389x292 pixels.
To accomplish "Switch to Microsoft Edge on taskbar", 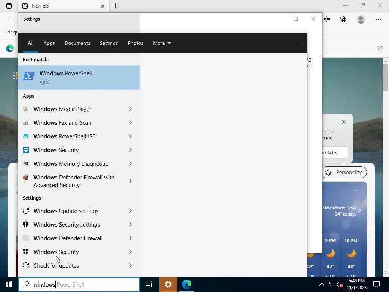I will 187,284.
